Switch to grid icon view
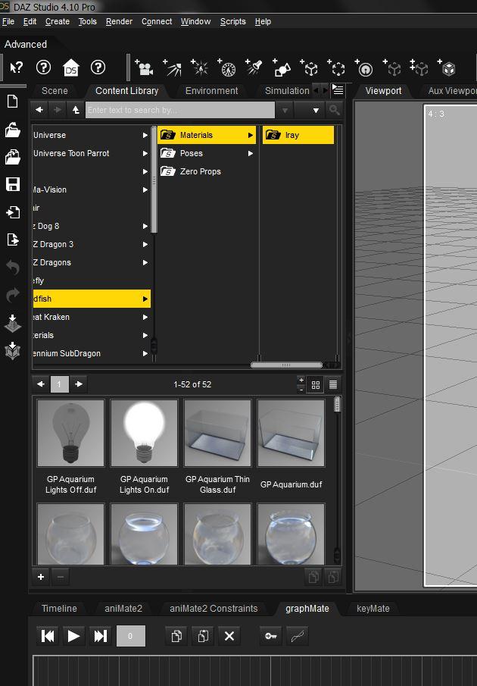Screen dimensions: 477x686 pyautogui.click(x=316, y=384)
